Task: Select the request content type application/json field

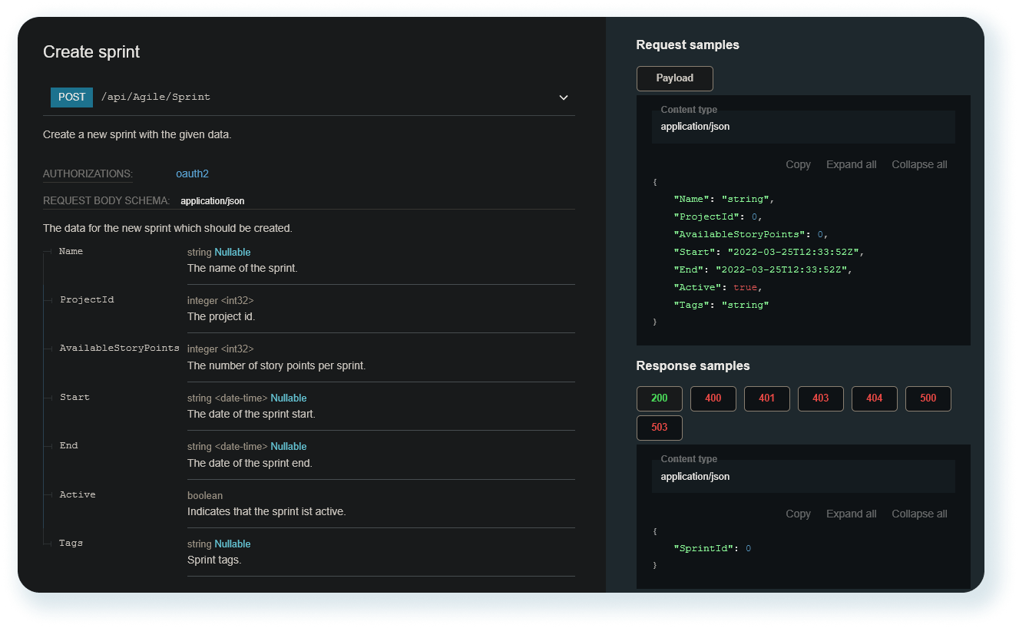Action: point(802,127)
